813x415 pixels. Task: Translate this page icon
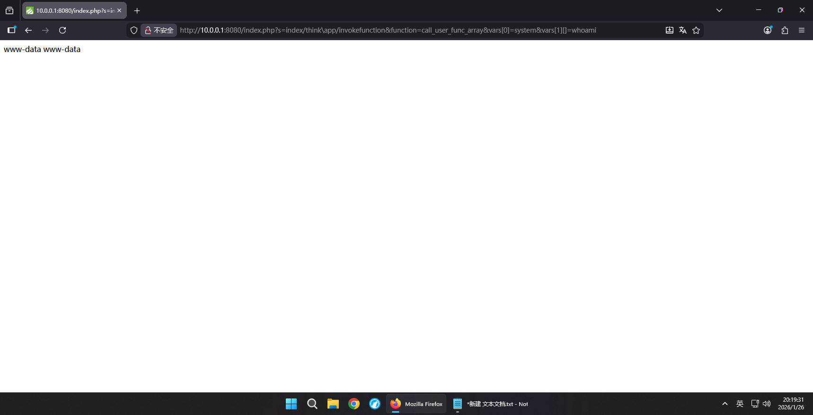[683, 30]
